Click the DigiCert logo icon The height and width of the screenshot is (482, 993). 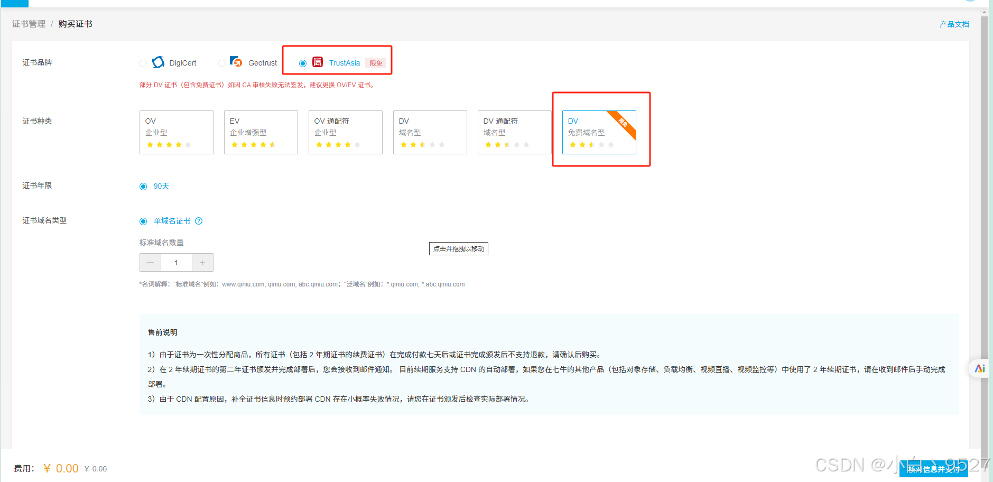[x=158, y=62]
